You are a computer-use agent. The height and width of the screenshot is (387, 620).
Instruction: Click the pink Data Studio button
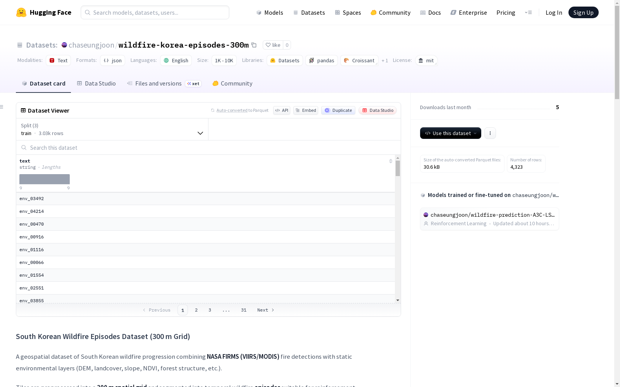378,110
